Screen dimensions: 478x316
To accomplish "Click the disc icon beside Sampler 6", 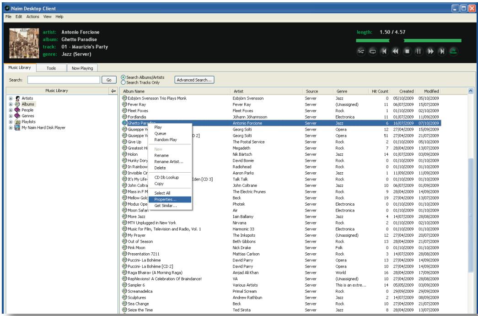I will (124, 285).
